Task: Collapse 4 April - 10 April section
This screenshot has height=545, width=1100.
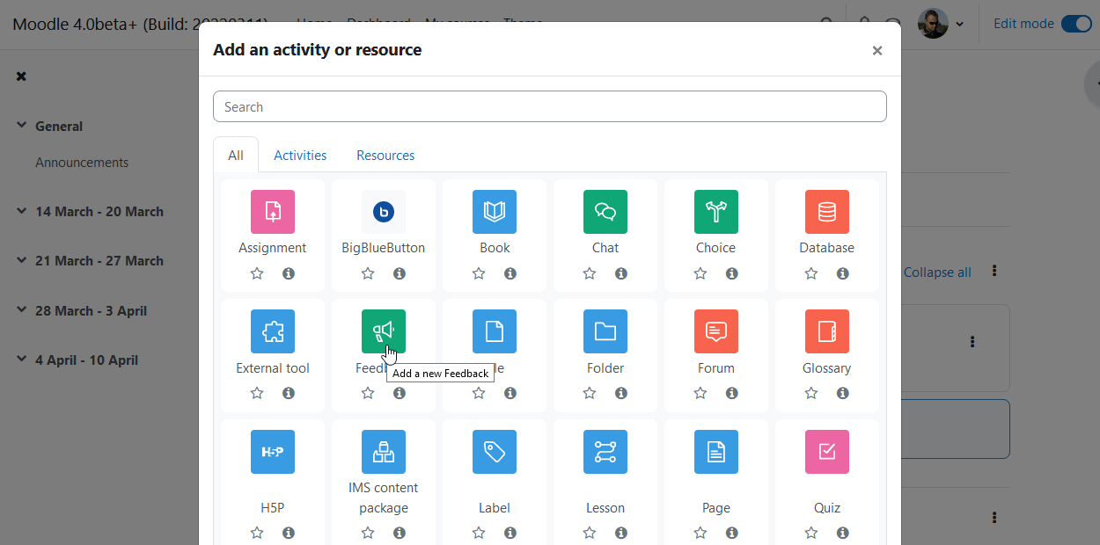Action: (21, 360)
